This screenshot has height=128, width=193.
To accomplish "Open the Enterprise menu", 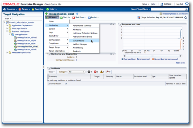I will [10, 9].
